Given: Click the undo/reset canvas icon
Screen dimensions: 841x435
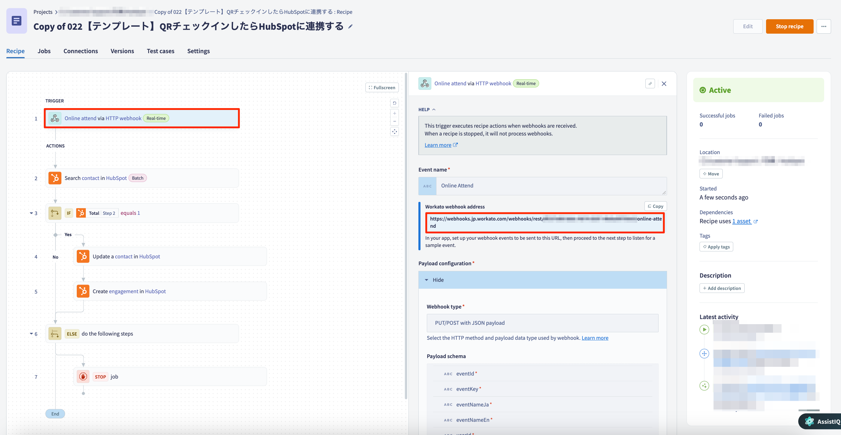Looking at the screenshot, I should point(394,103).
